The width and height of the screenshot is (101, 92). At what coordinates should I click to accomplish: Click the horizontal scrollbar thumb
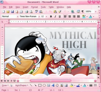50,81
